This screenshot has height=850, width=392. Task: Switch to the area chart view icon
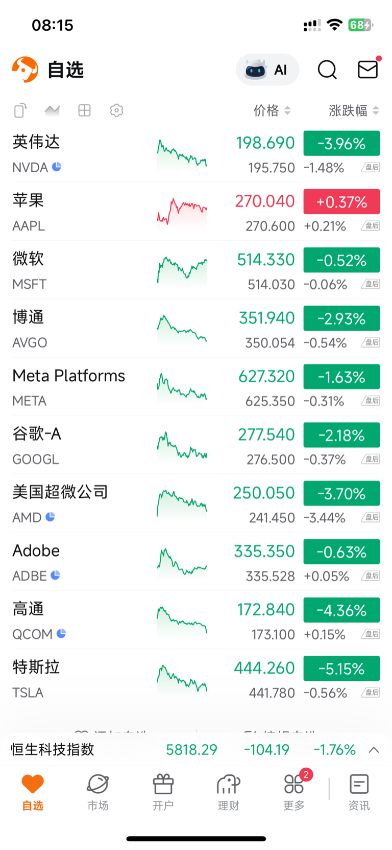[x=52, y=110]
